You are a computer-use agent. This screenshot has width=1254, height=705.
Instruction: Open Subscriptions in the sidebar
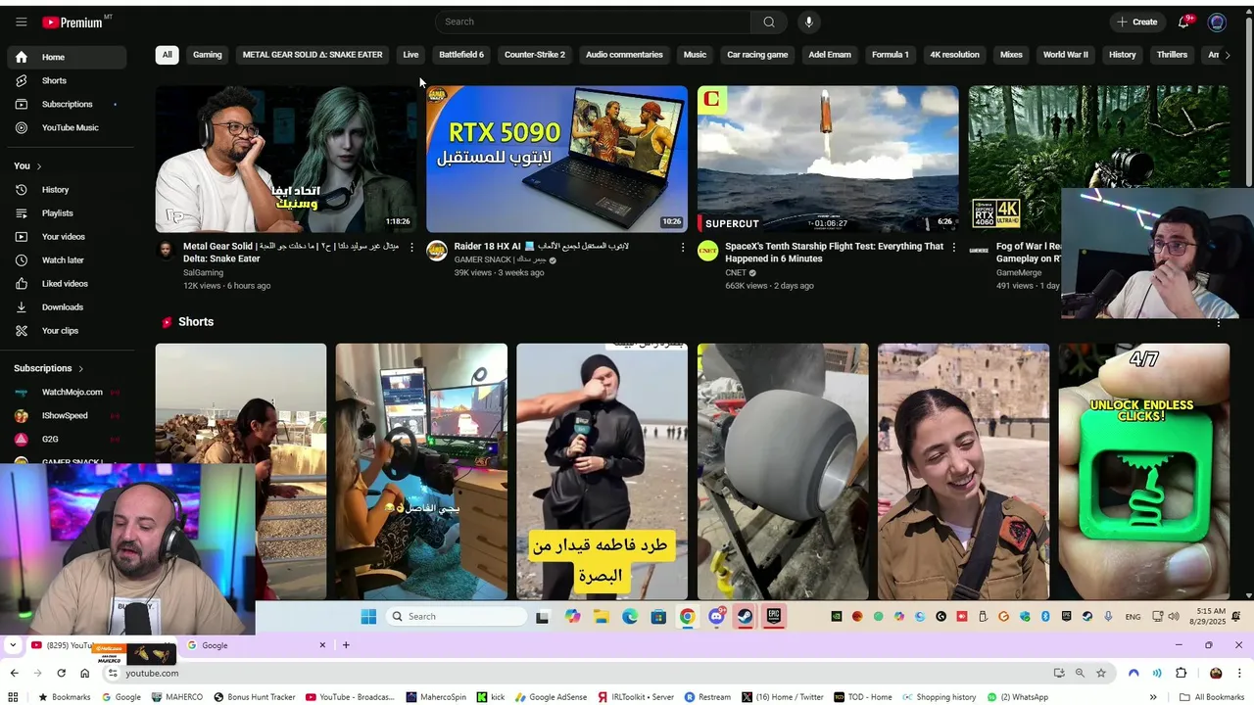click(x=67, y=104)
